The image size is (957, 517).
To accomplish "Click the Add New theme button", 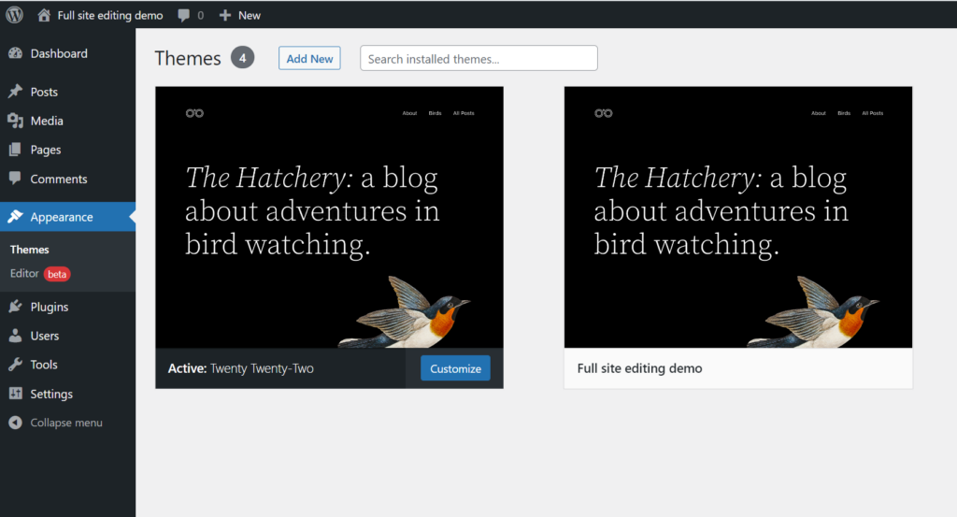I will (x=309, y=59).
